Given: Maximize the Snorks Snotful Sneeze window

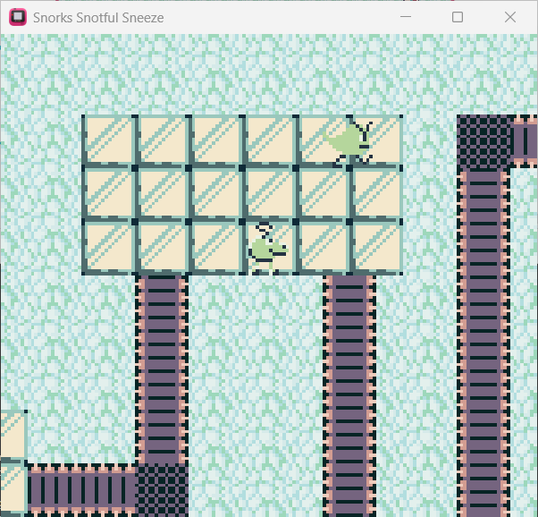Looking at the screenshot, I should (458, 17).
